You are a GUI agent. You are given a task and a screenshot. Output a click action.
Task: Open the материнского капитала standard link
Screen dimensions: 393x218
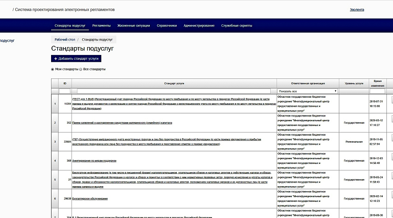click(x=122, y=123)
